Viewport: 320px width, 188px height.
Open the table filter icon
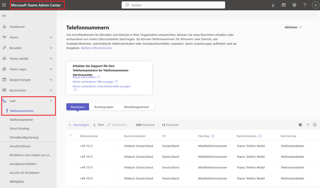308,125
